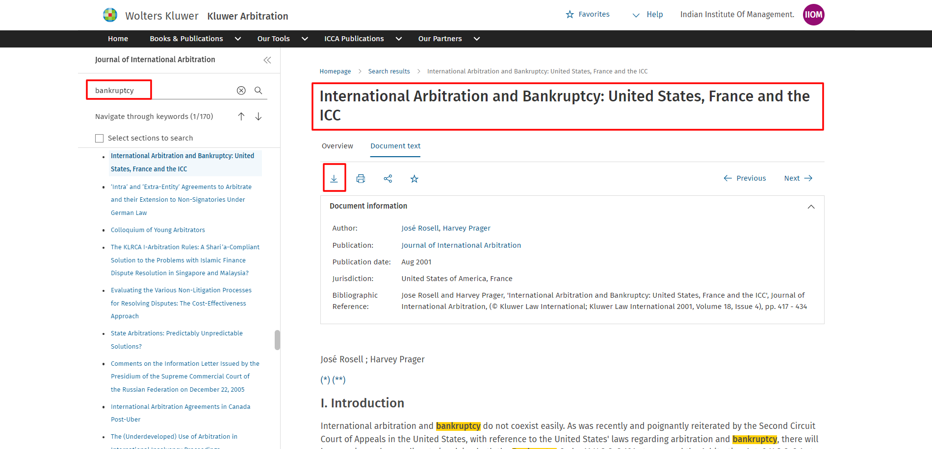Open 'Intra' and 'Extra-Entity' Agreements article
Image resolution: width=932 pixels, height=449 pixels.
[x=181, y=200]
